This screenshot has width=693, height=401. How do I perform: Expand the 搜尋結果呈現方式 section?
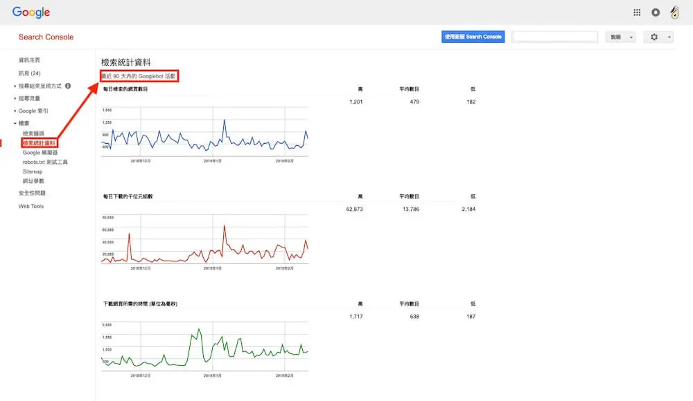click(40, 86)
